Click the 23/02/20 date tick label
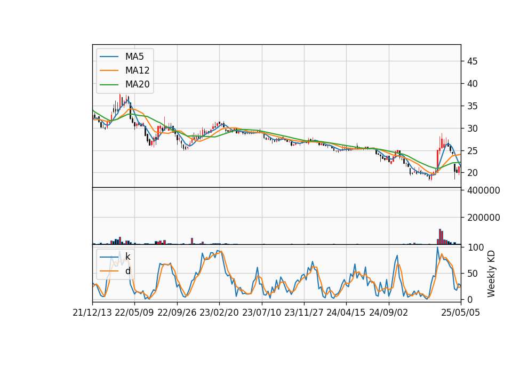Screen dimensions: 512x368 pyautogui.click(x=219, y=313)
